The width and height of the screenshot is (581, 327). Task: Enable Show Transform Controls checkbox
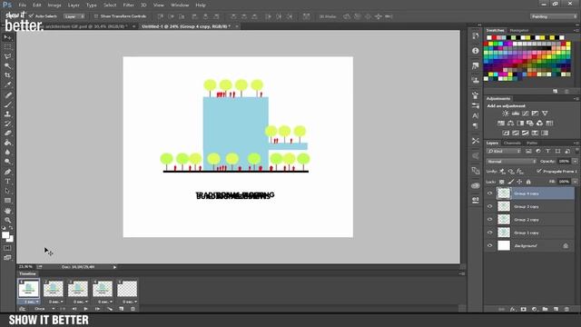96,16
